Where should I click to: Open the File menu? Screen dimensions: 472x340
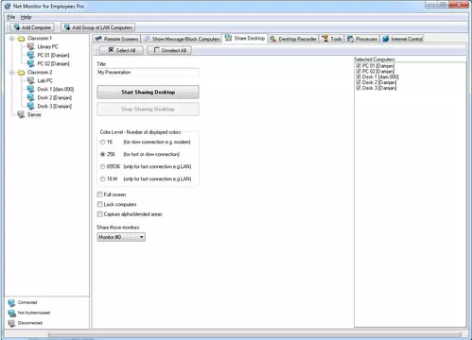point(11,17)
